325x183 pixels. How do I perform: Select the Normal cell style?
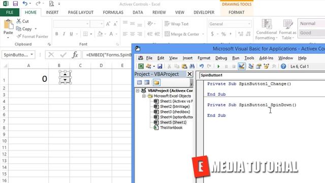pos(311,23)
